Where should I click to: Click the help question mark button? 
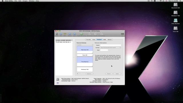(58, 83)
